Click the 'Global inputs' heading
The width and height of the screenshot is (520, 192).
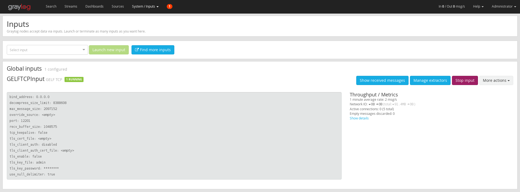(24, 69)
